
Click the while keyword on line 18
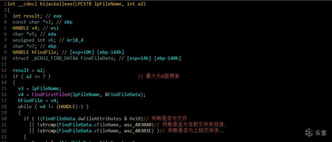point(24,106)
